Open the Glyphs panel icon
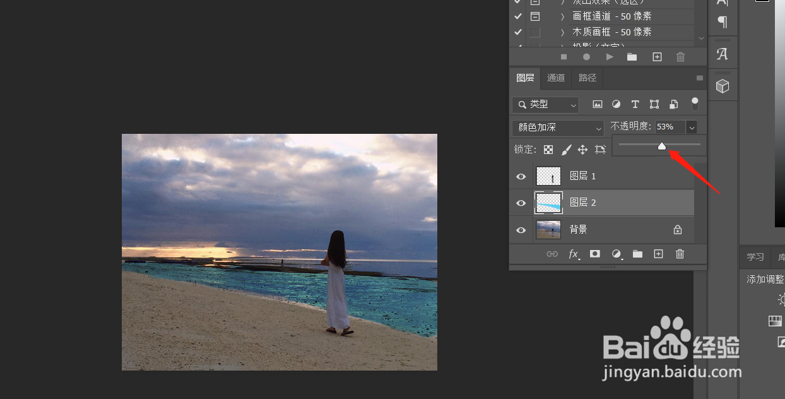Screen dimensions: 785x399 coord(723,54)
